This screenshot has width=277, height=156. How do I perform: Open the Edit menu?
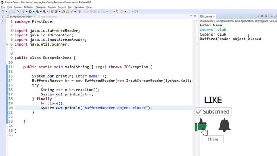tap(10, 7)
